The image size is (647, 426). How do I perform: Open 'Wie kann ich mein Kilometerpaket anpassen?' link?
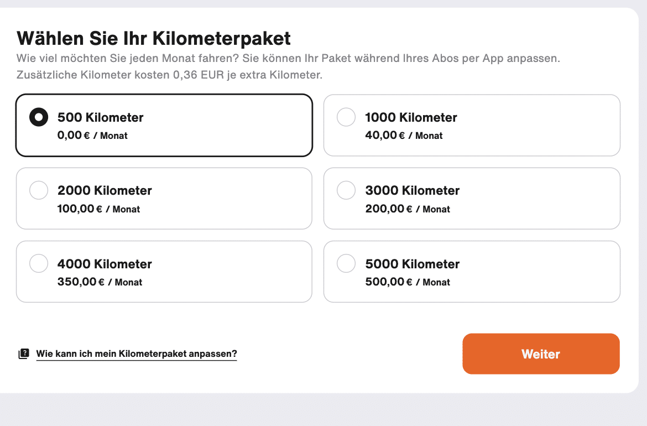click(x=137, y=354)
